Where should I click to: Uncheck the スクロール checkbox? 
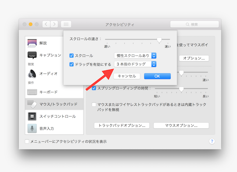tap(72, 56)
